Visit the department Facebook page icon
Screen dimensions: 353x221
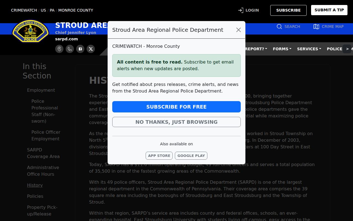80,49
